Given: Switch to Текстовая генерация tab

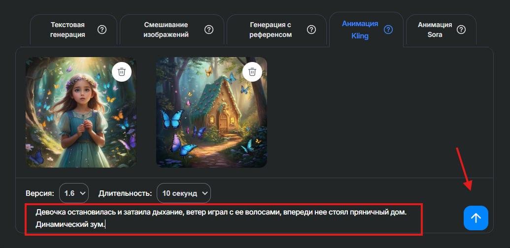Looking at the screenshot, I should coord(68,30).
